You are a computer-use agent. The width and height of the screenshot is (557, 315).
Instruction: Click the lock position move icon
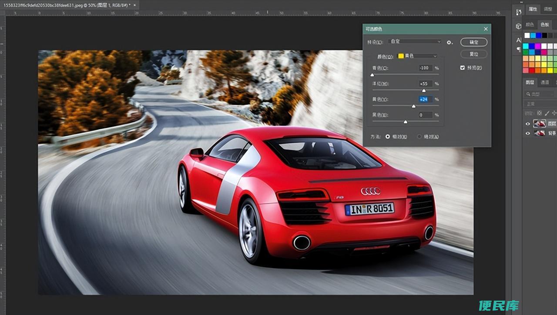[554, 113]
